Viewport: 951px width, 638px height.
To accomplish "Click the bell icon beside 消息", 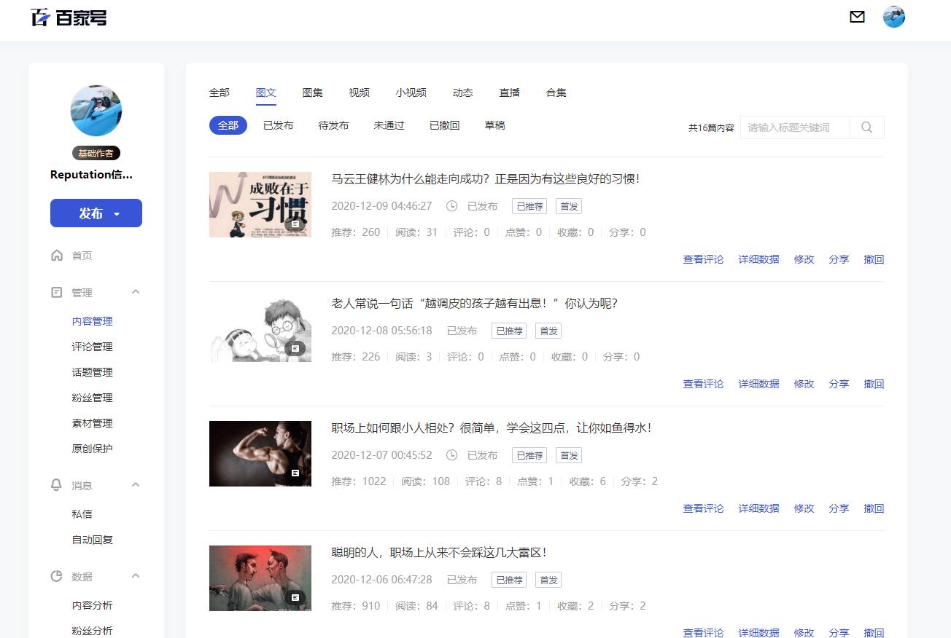I will (x=57, y=486).
